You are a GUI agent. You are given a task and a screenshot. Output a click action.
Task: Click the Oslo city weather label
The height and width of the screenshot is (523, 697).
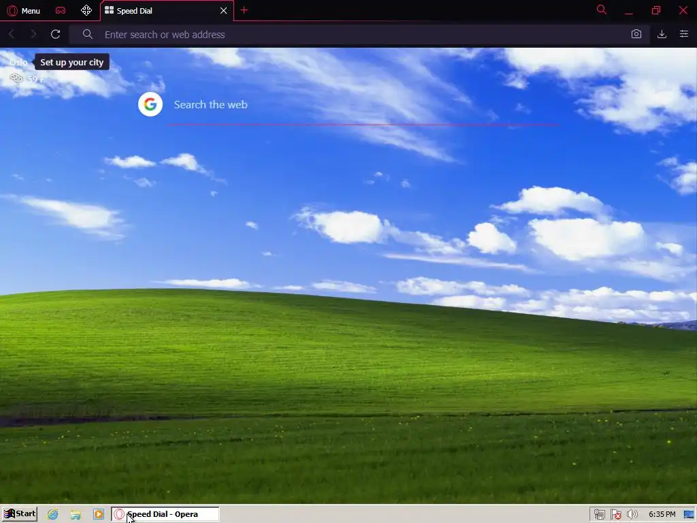click(x=18, y=62)
